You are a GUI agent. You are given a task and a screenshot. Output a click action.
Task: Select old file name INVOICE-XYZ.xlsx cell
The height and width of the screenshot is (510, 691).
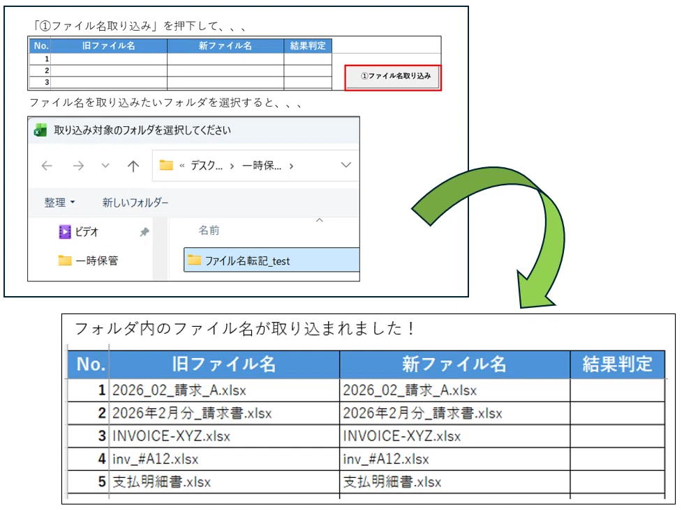(224, 436)
